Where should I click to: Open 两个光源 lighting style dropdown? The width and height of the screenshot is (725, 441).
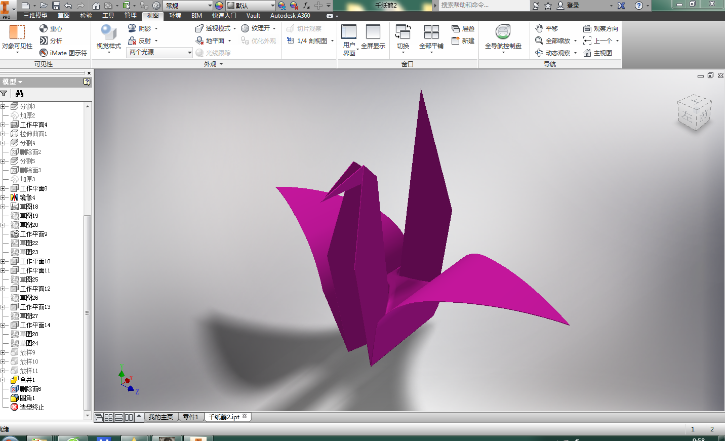click(159, 52)
